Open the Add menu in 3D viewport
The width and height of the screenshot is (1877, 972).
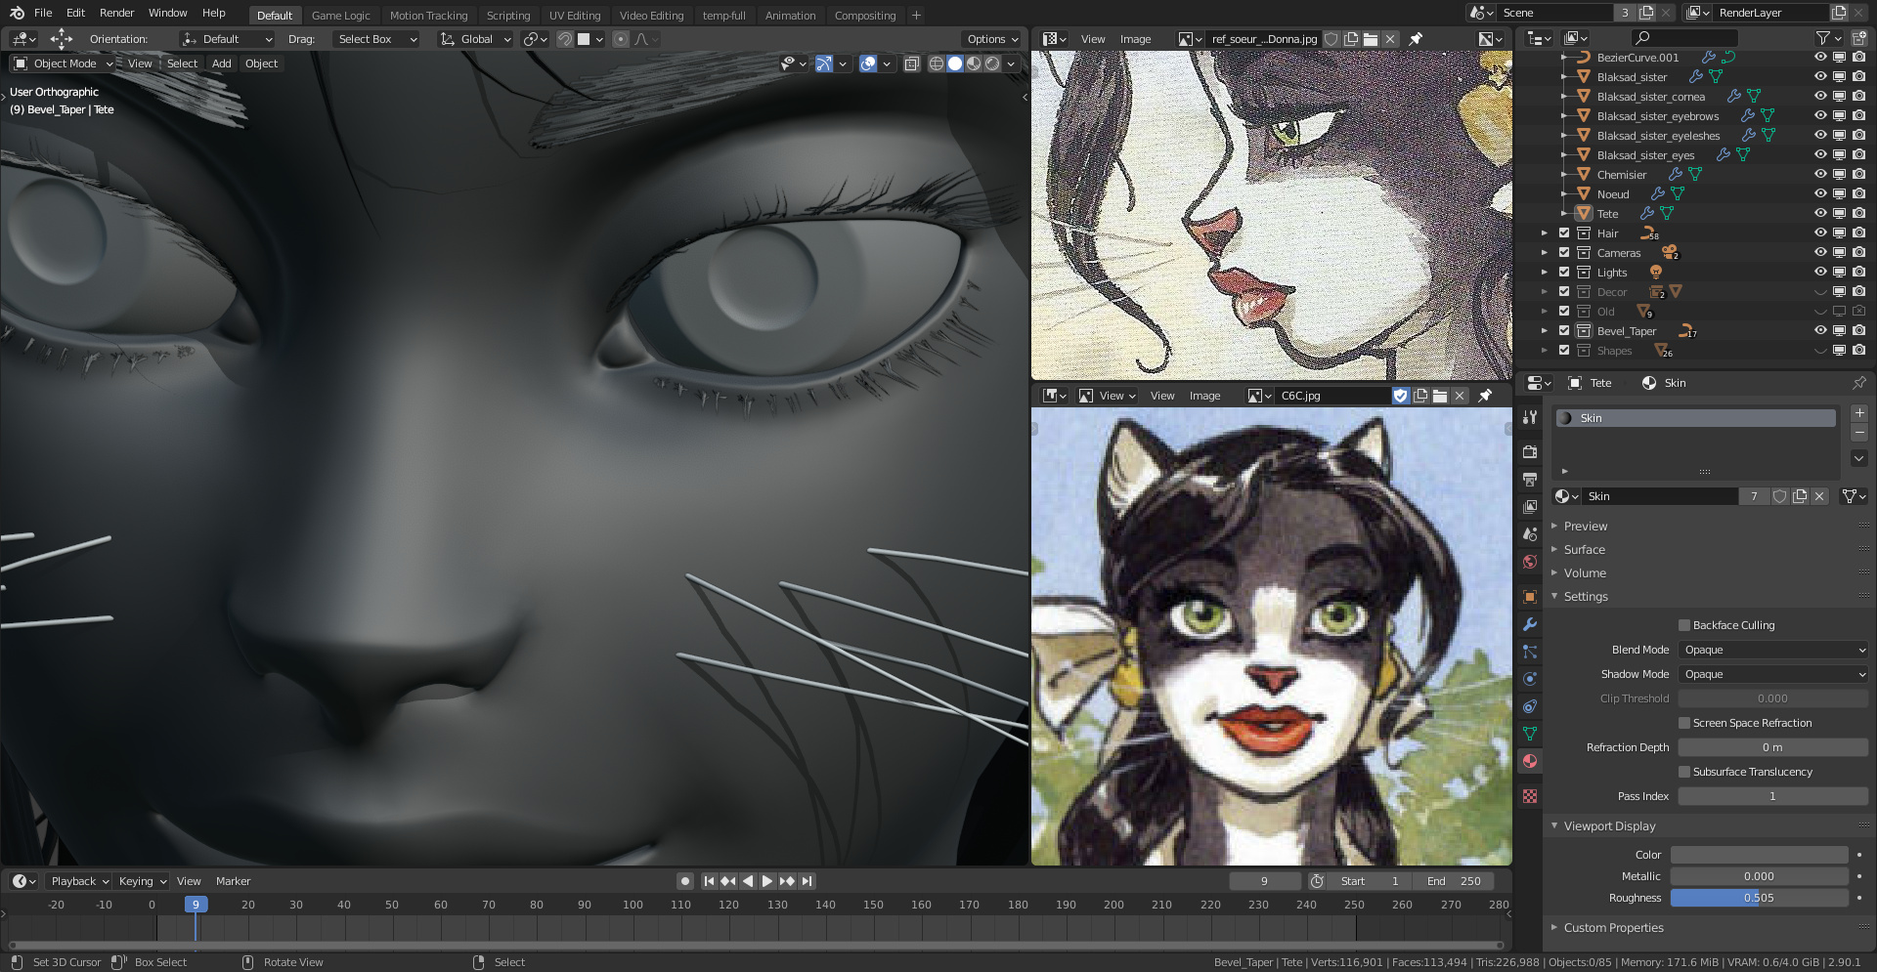point(222,63)
